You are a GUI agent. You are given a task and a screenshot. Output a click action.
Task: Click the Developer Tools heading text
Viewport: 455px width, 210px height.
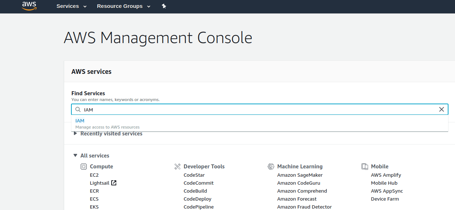click(x=204, y=167)
